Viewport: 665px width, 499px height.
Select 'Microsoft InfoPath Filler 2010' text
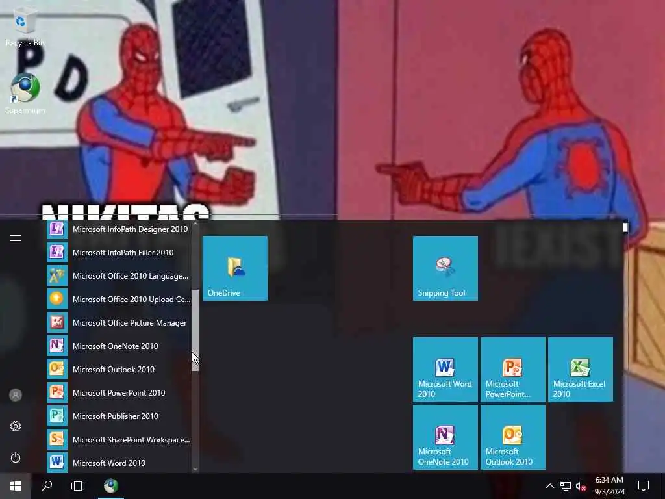(x=123, y=253)
